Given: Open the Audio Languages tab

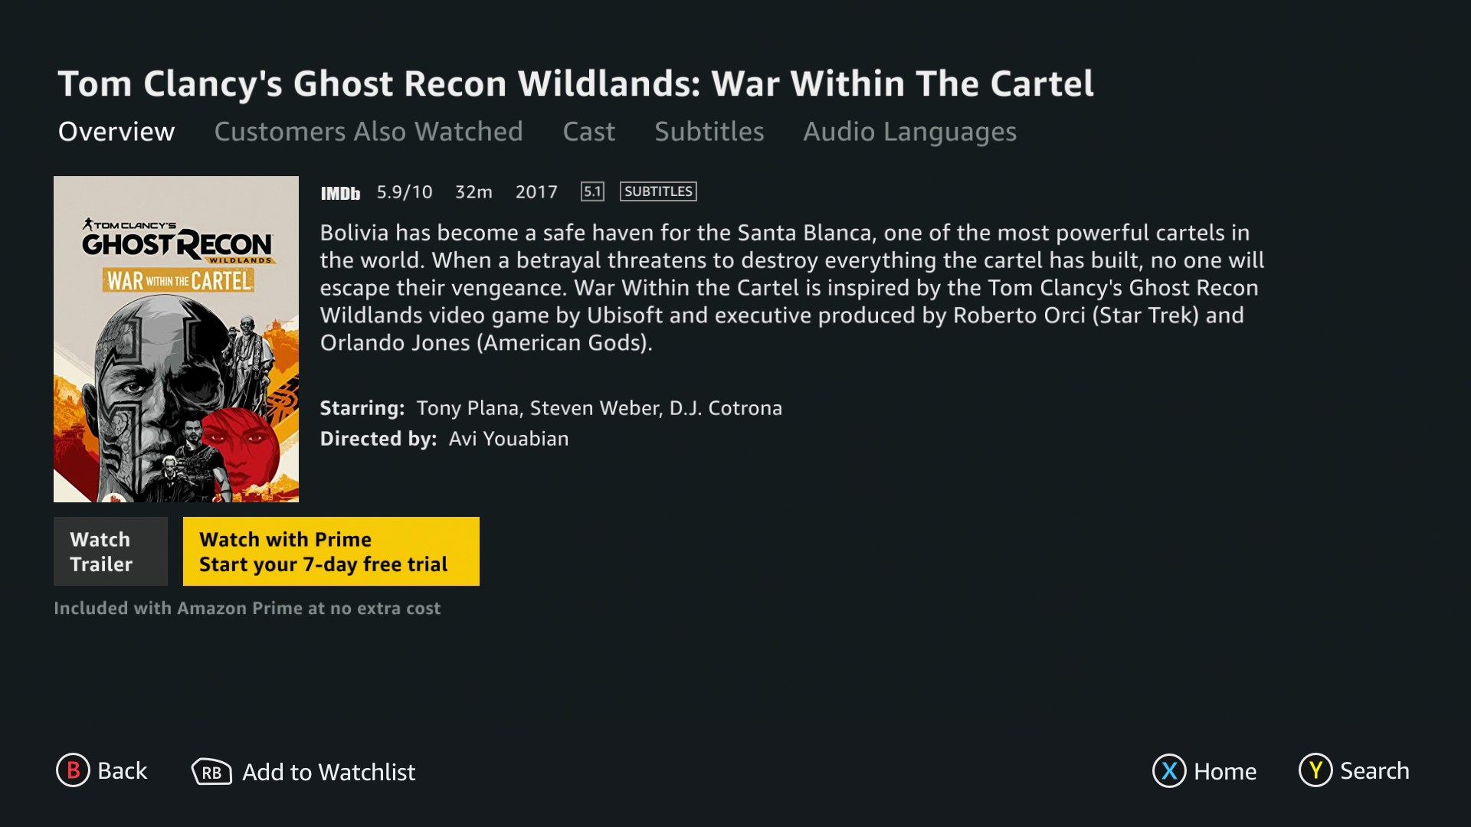Looking at the screenshot, I should [909, 132].
